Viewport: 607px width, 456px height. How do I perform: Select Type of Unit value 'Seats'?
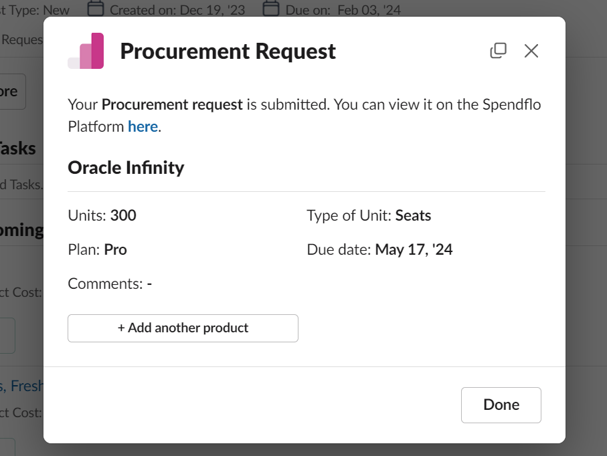point(413,215)
